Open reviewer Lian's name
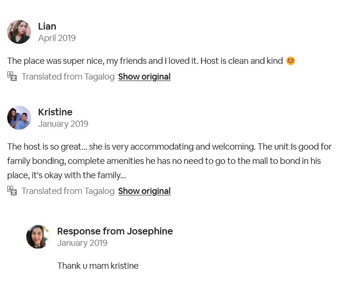The width and height of the screenshot is (352, 284). (x=47, y=26)
